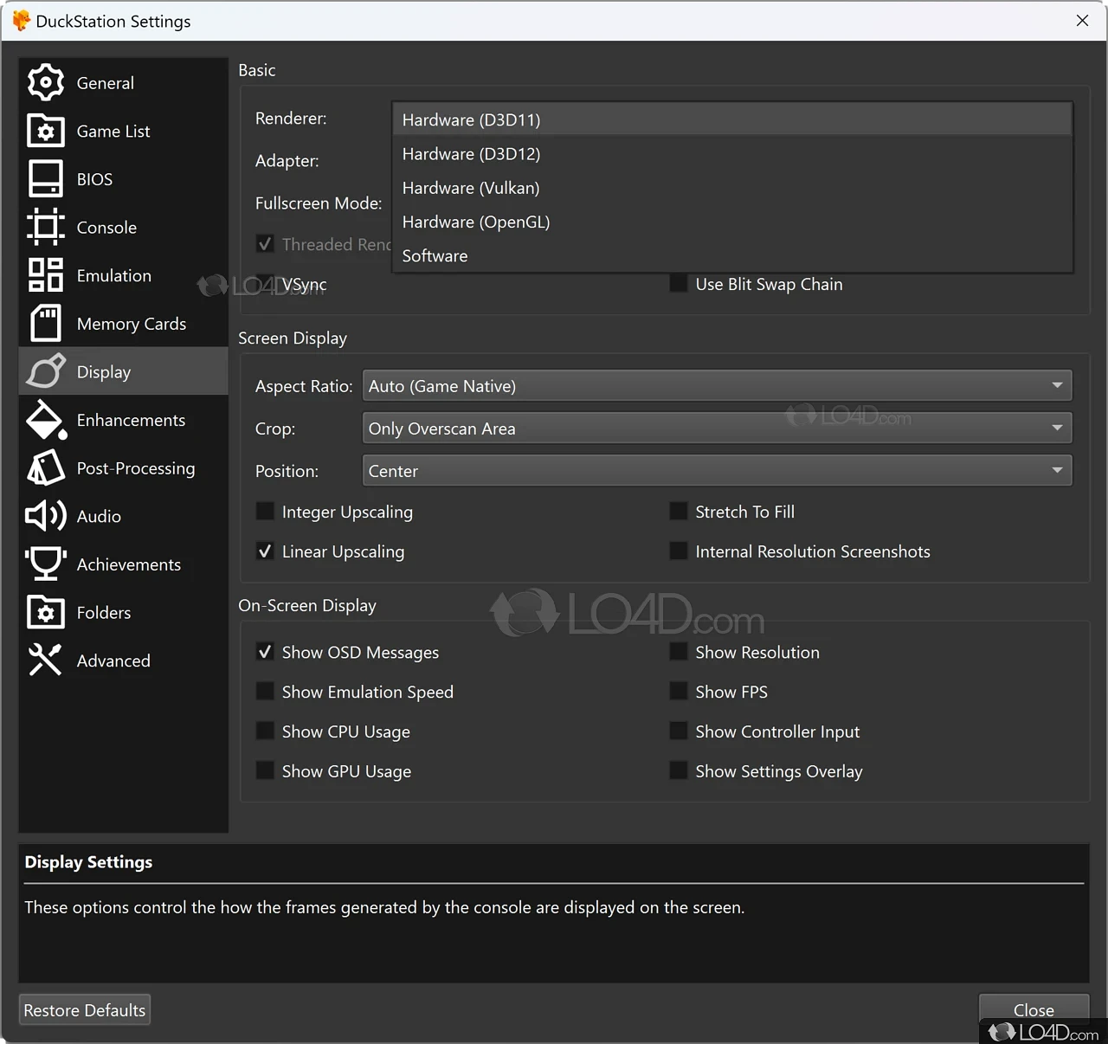Click the Emulation grid icon
This screenshot has width=1108, height=1044.
tap(46, 275)
